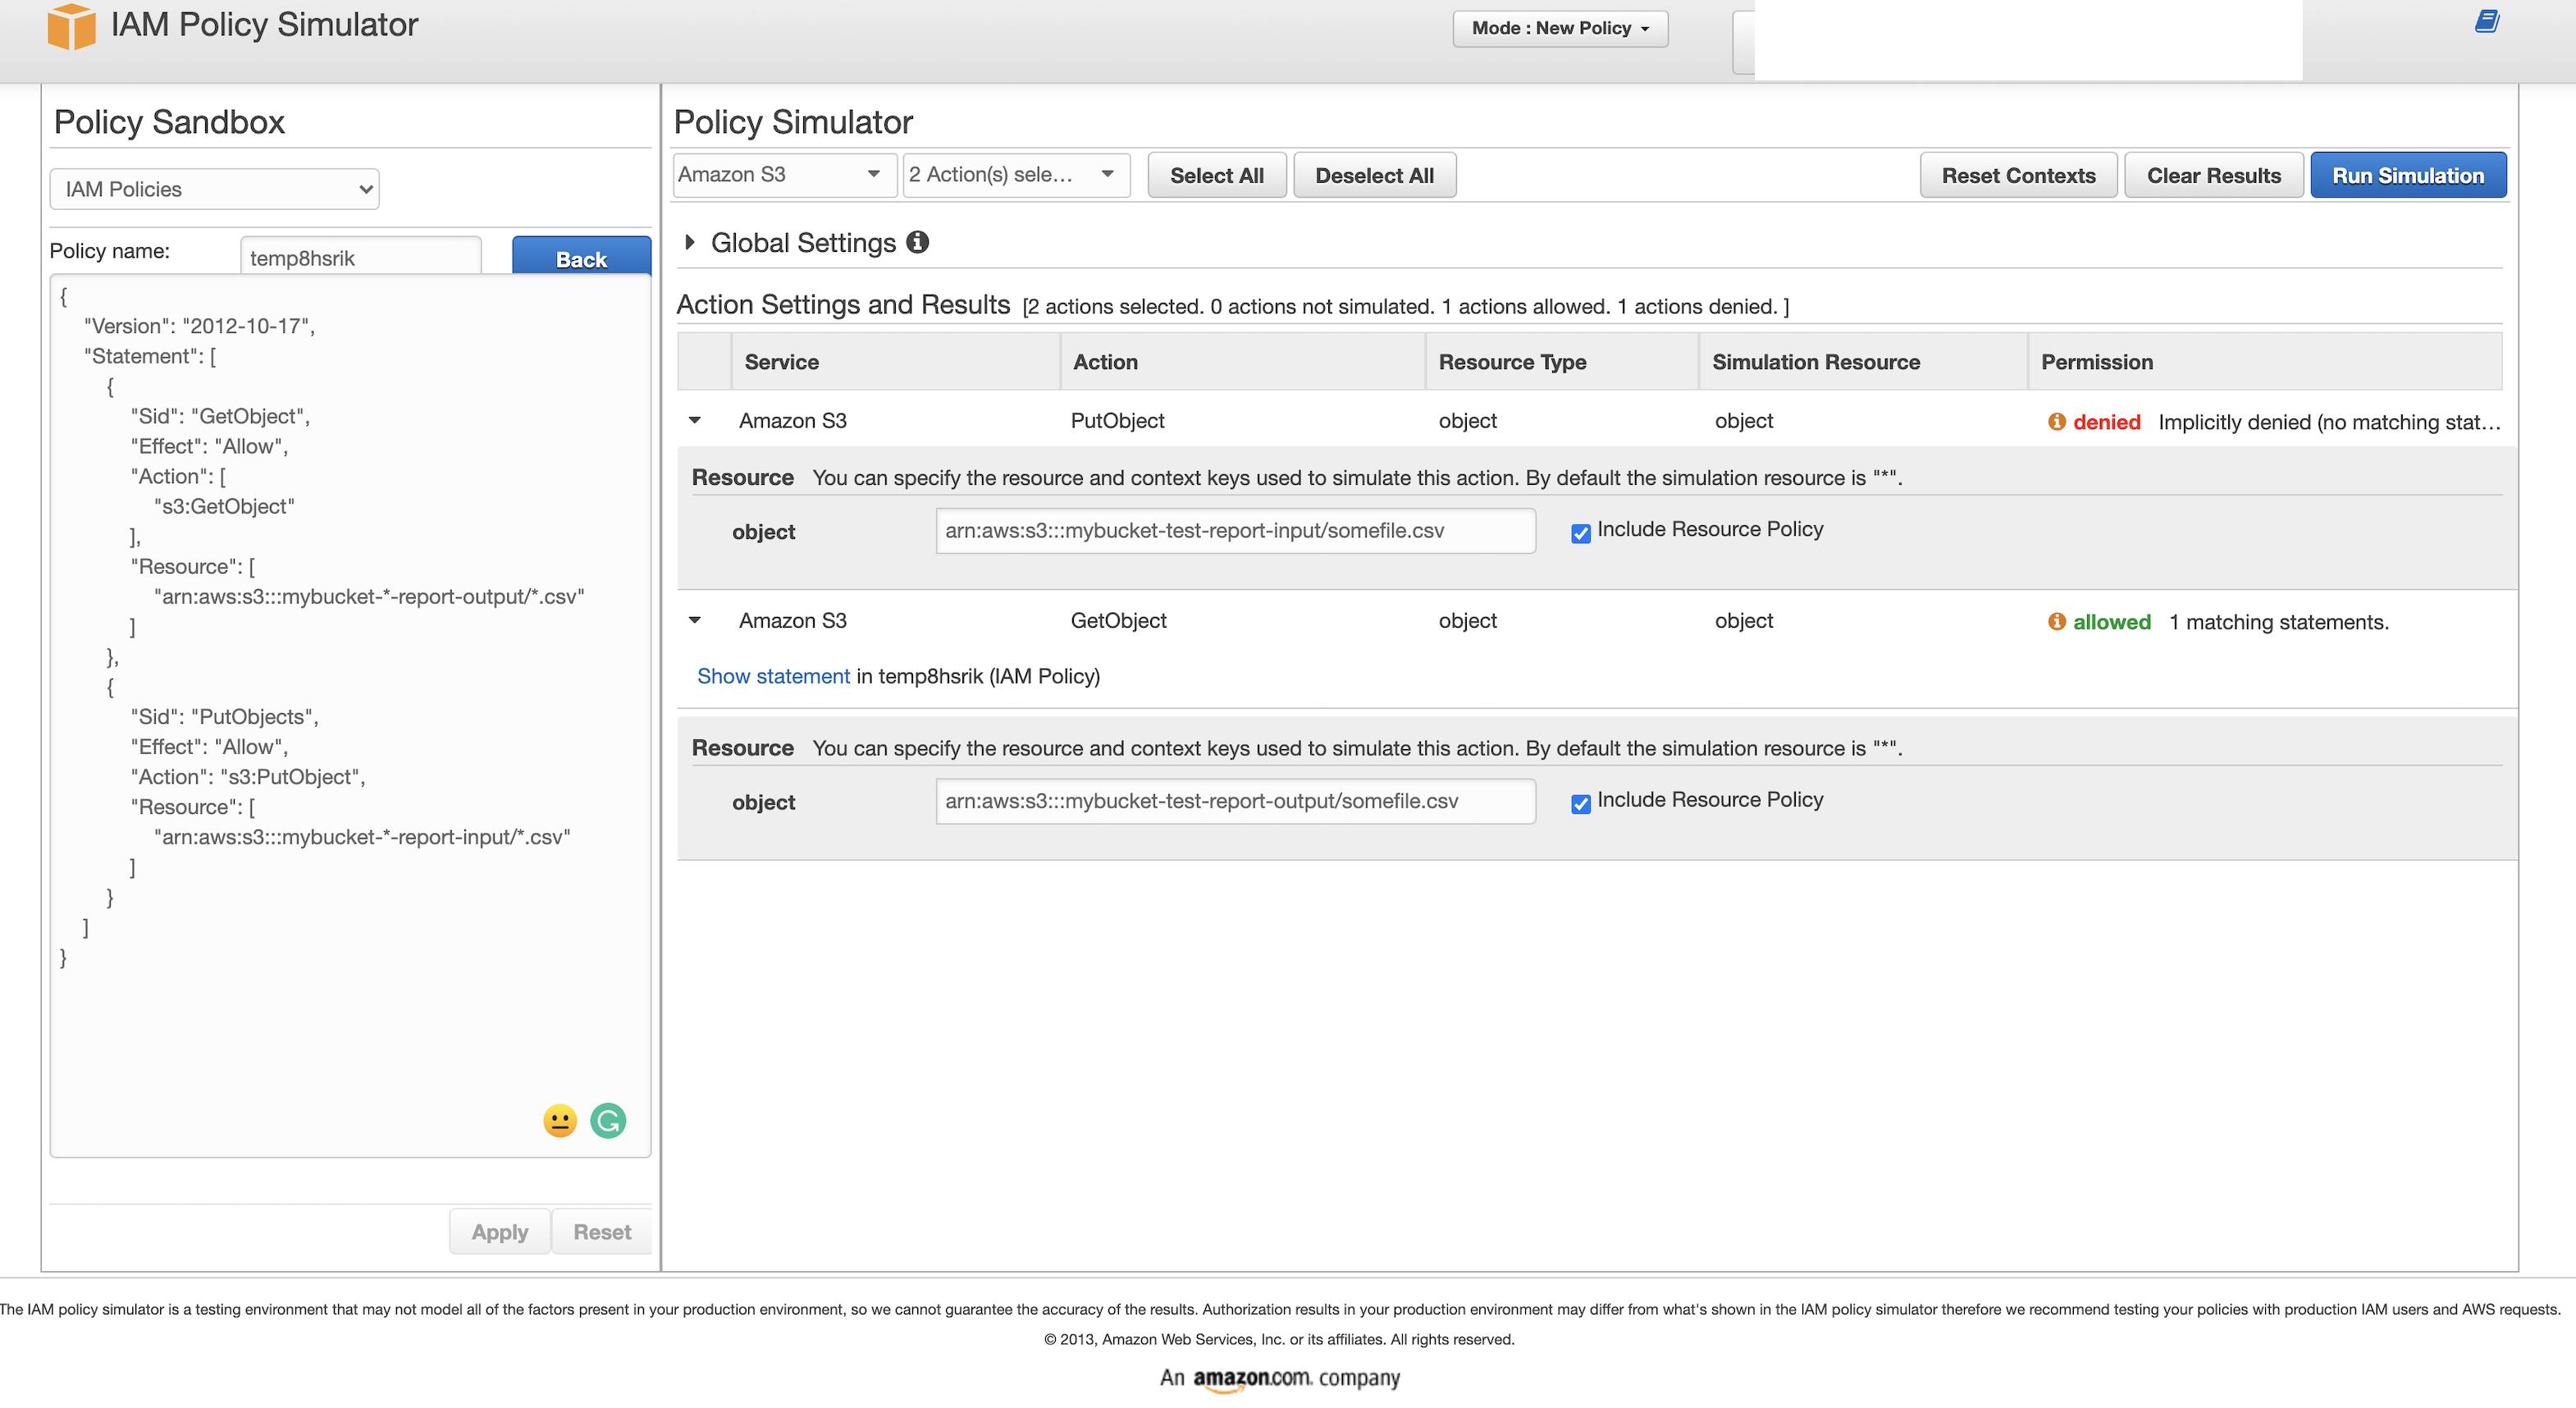Open the documentation book icon
The width and height of the screenshot is (2576, 1408).
pyautogui.click(x=2487, y=21)
